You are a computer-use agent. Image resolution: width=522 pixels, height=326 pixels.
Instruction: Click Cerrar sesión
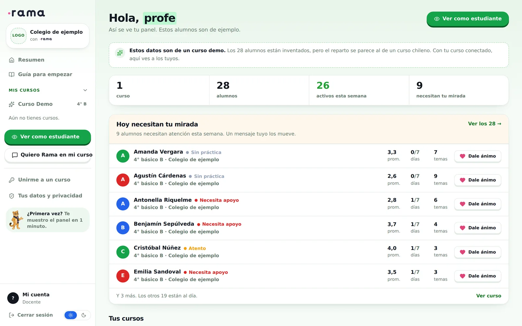(30, 315)
